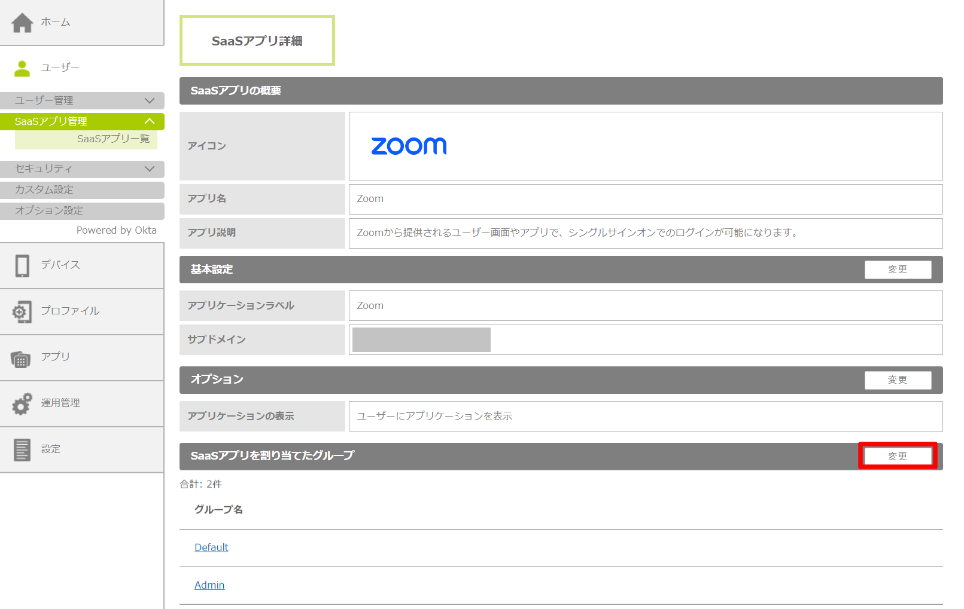Click 変更 button for assigned groups
Screen dimensions: 964x609
point(898,457)
